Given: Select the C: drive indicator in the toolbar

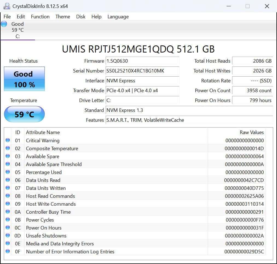Looking at the screenshot, I should 18,30.
